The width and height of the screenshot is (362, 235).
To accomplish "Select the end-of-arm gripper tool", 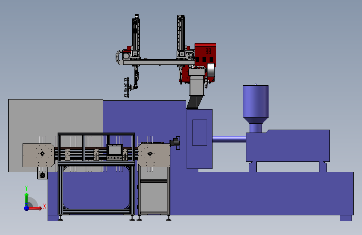I will (127, 87).
